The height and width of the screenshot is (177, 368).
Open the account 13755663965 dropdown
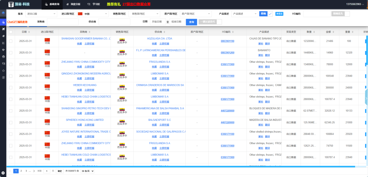[x=355, y=4]
